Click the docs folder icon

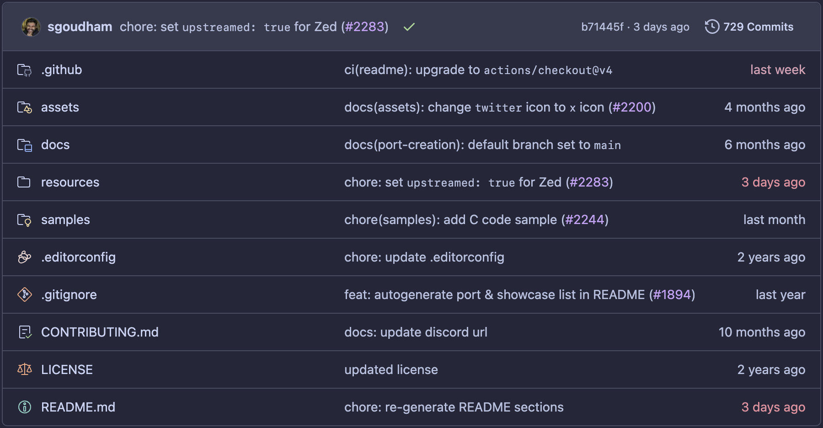(24, 145)
